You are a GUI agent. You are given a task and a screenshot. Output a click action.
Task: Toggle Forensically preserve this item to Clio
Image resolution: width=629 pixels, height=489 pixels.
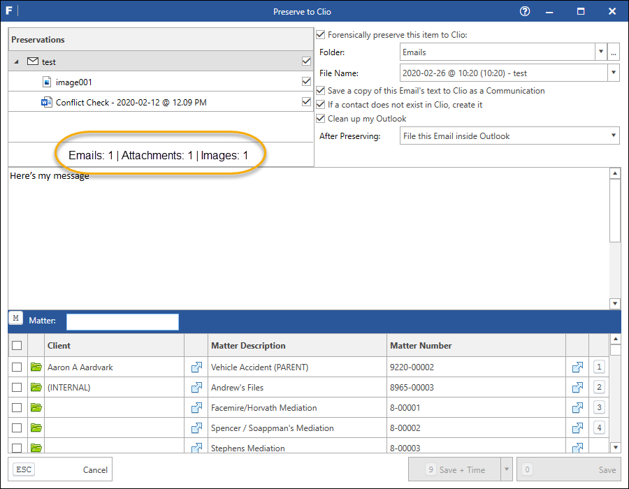tap(321, 34)
